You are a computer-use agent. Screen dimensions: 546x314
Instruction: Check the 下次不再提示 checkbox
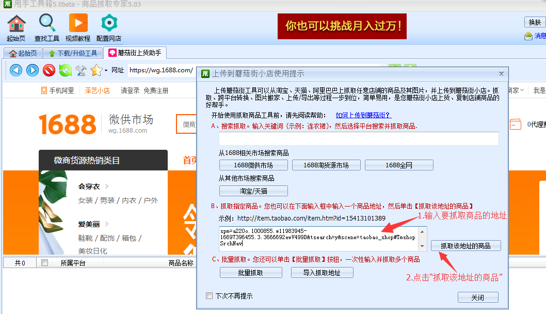(209, 296)
